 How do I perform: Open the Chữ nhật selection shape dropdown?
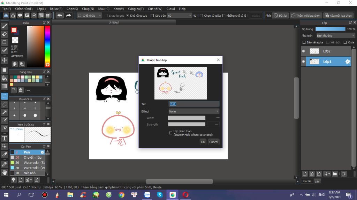(x=90, y=15)
